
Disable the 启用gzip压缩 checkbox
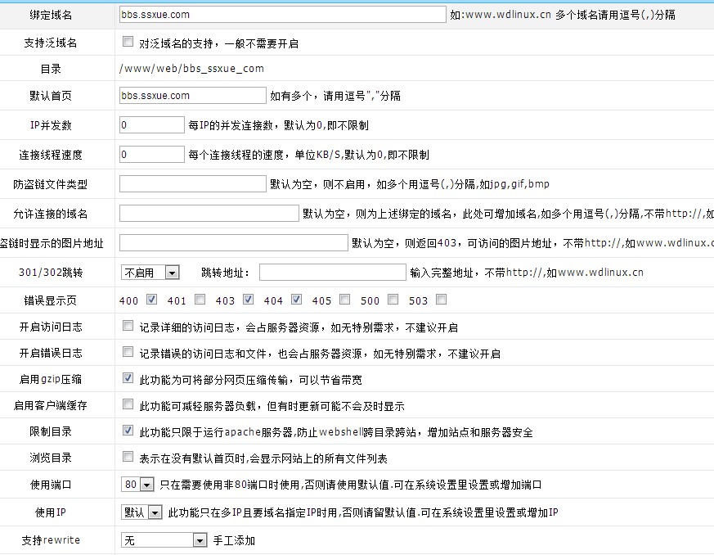pyautogui.click(x=128, y=379)
